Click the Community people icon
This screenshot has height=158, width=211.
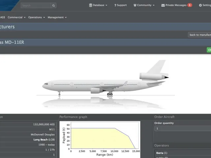coord(135,5)
